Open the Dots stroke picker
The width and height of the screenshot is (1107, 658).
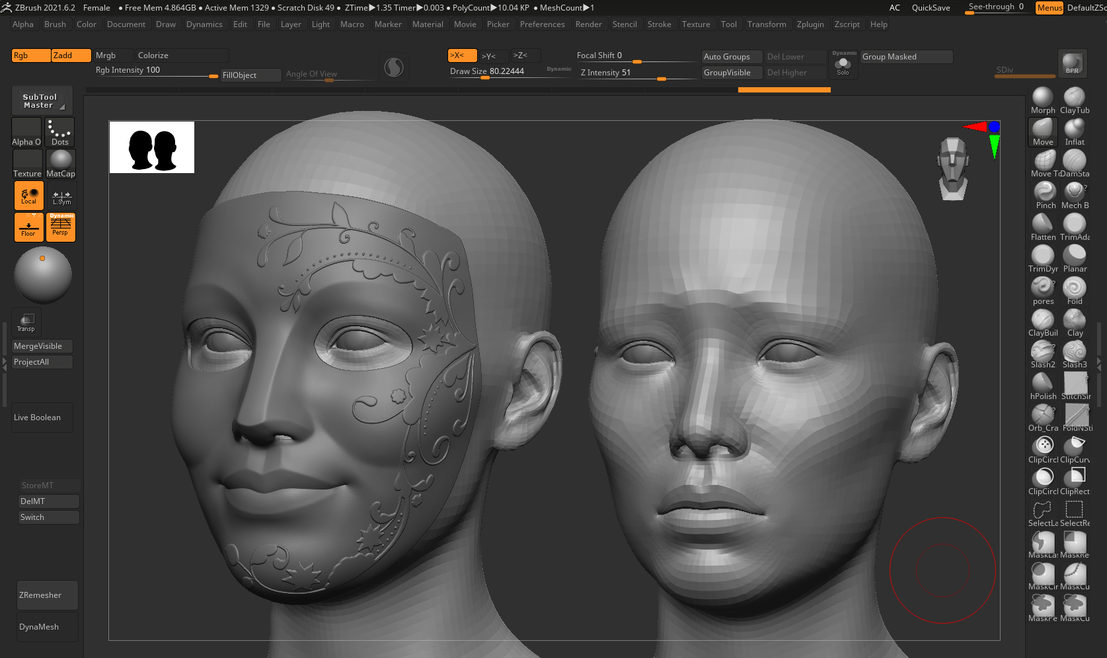60,131
